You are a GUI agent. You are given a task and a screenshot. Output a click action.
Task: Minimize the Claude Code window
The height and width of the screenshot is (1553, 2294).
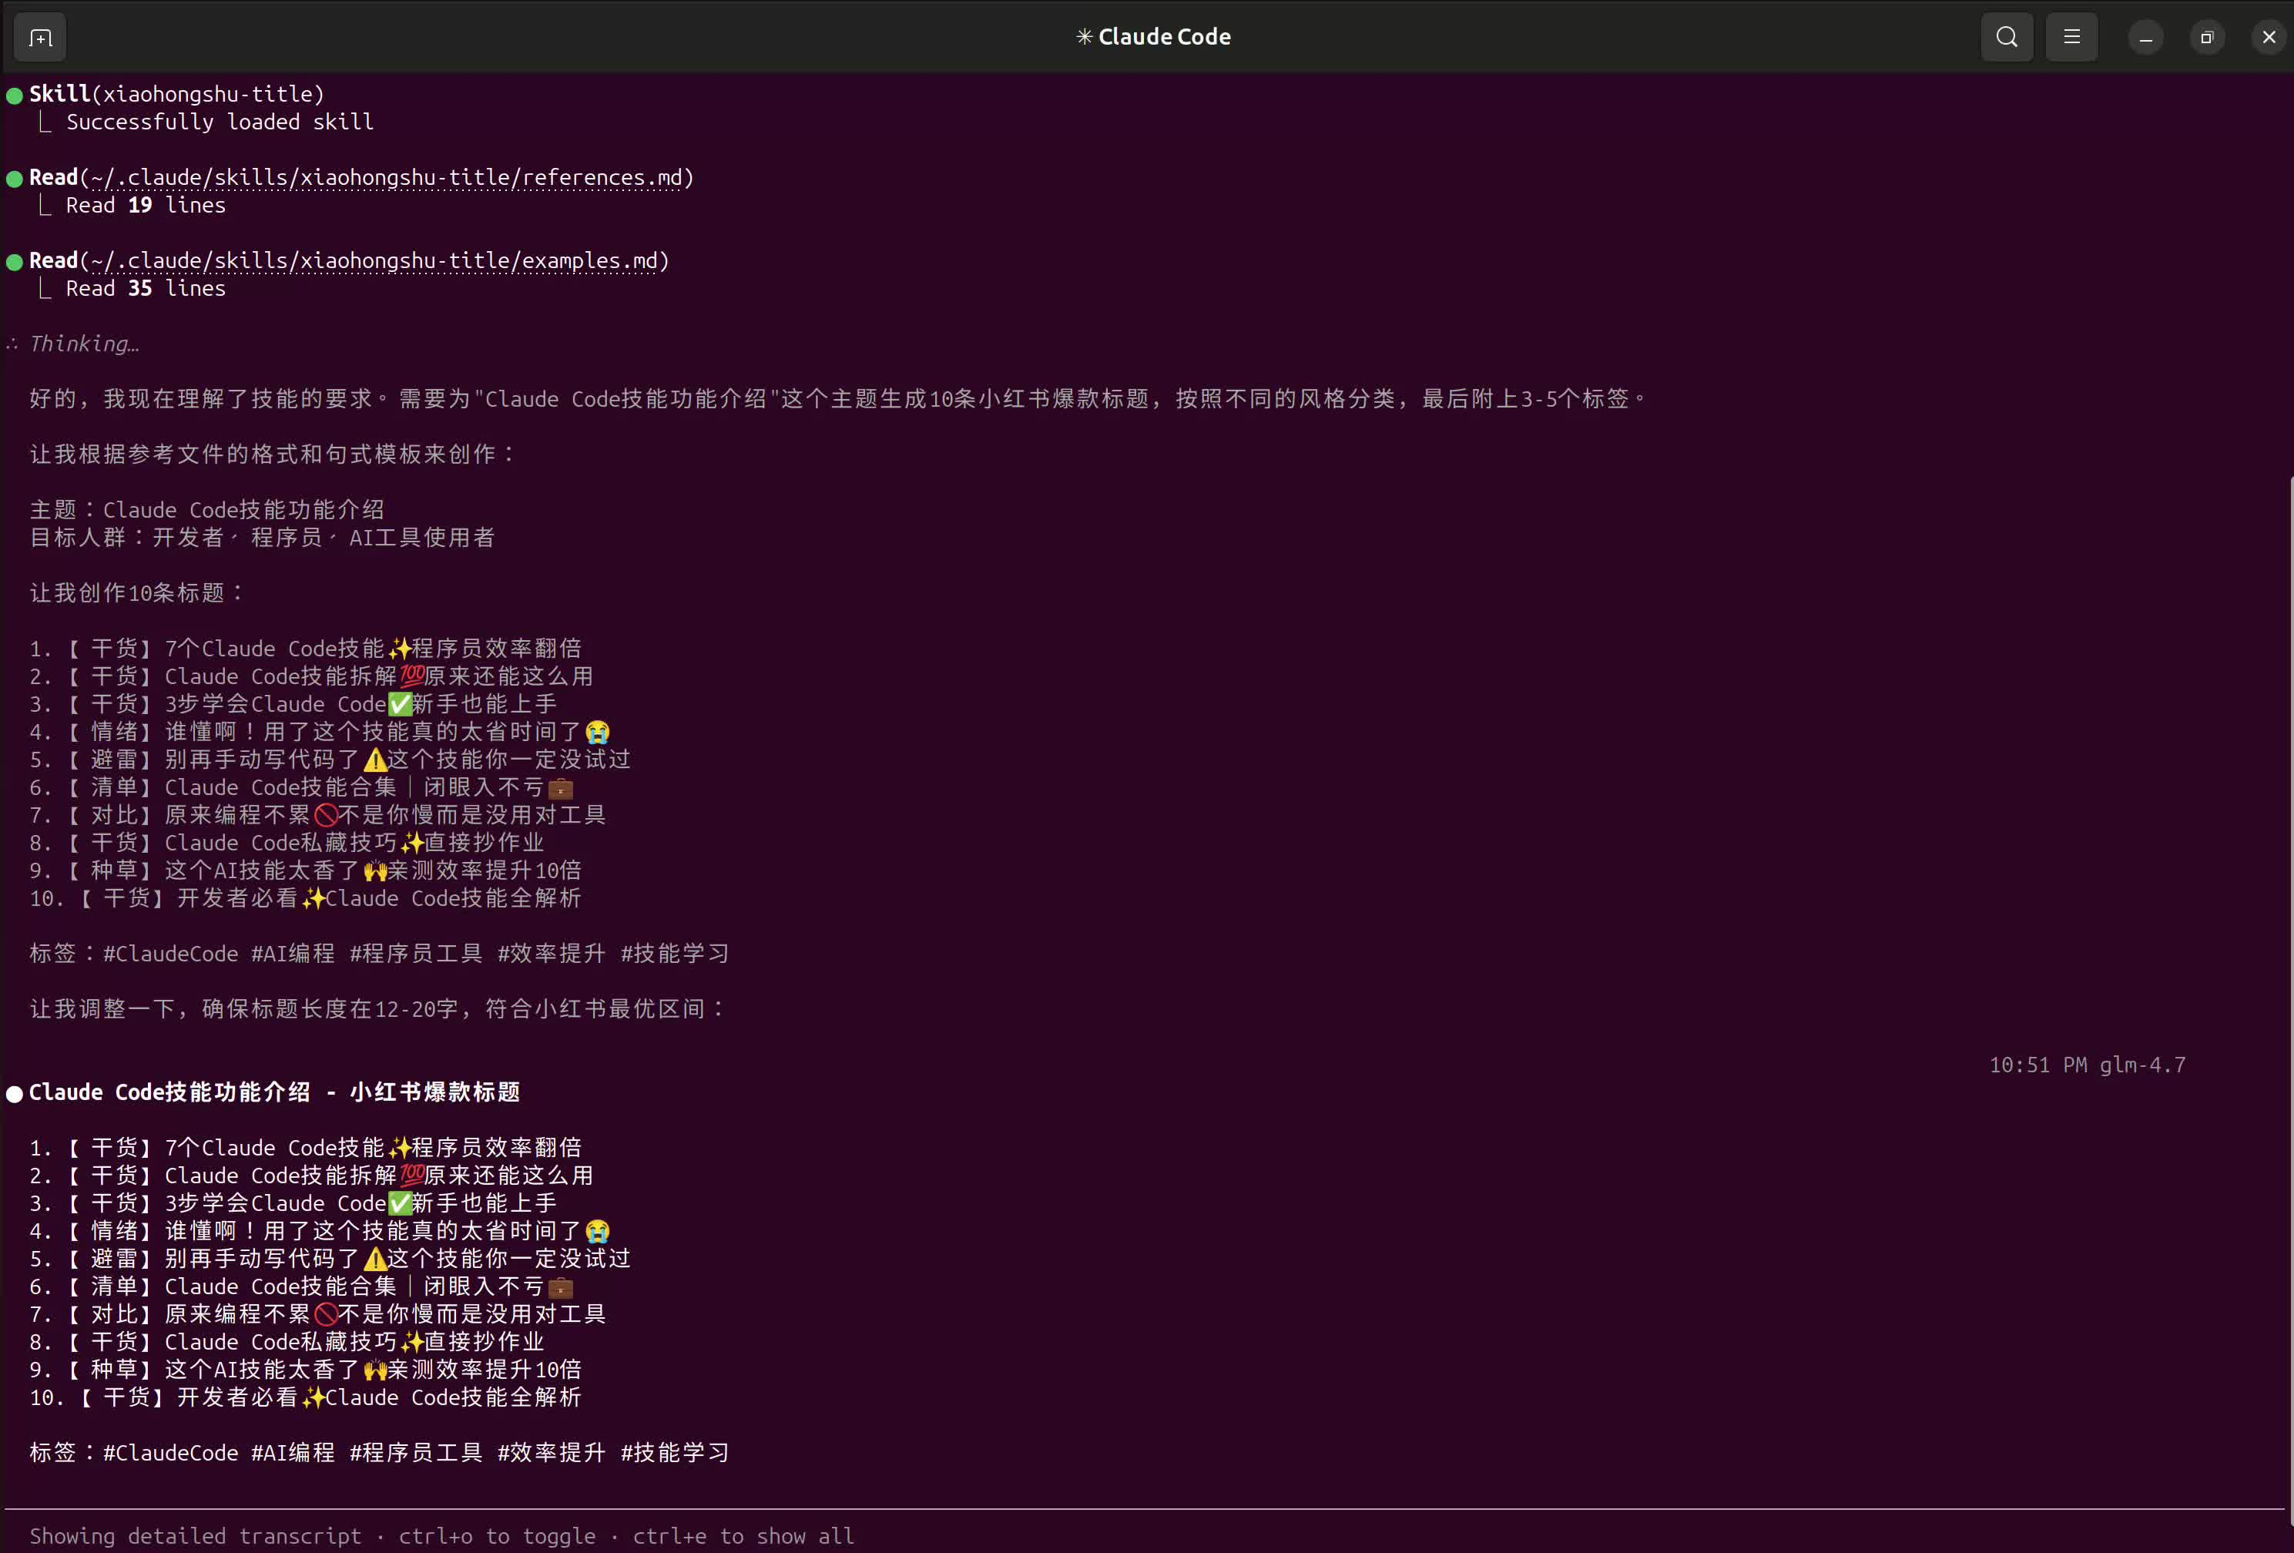(x=2145, y=38)
